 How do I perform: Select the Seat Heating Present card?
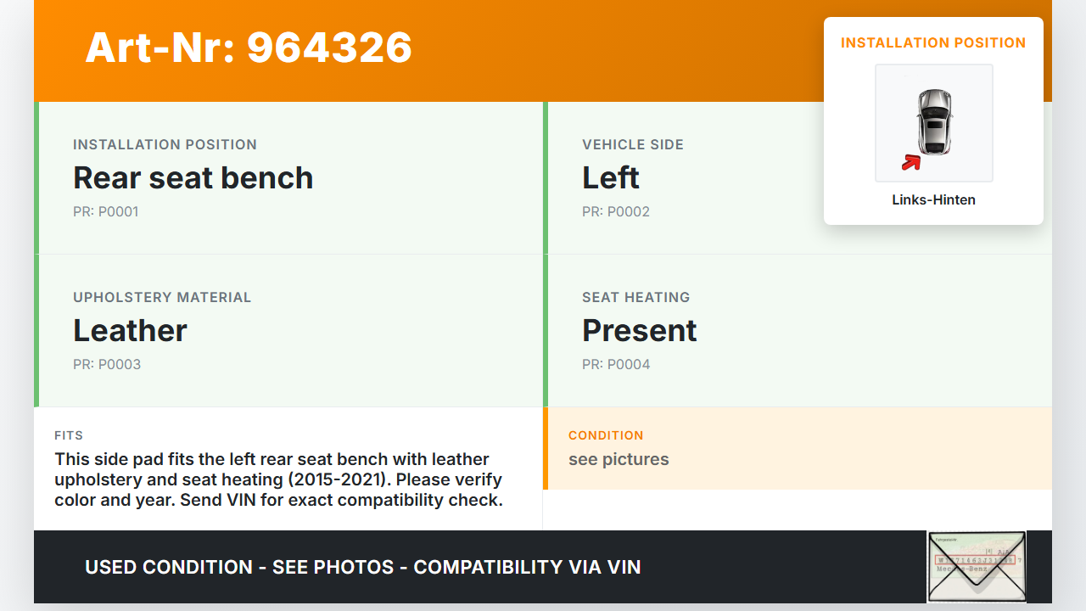798,331
